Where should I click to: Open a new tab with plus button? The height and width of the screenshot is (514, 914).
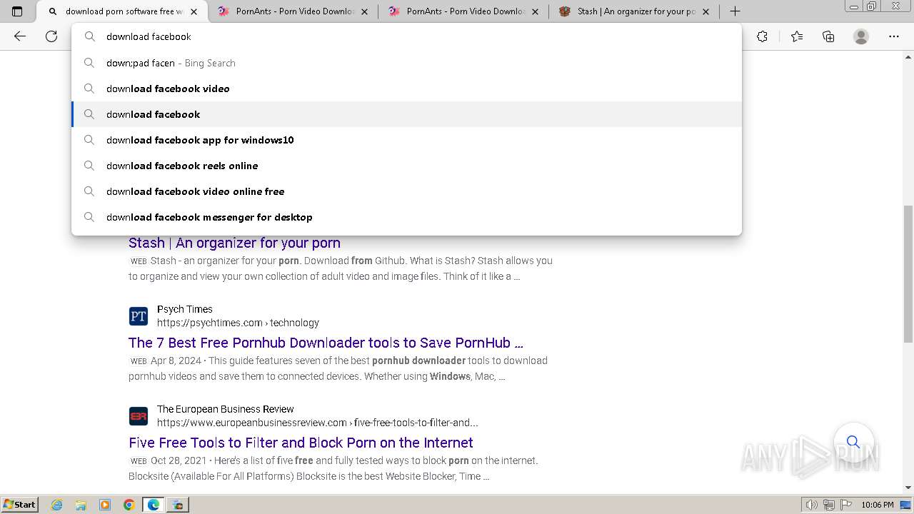click(x=735, y=11)
